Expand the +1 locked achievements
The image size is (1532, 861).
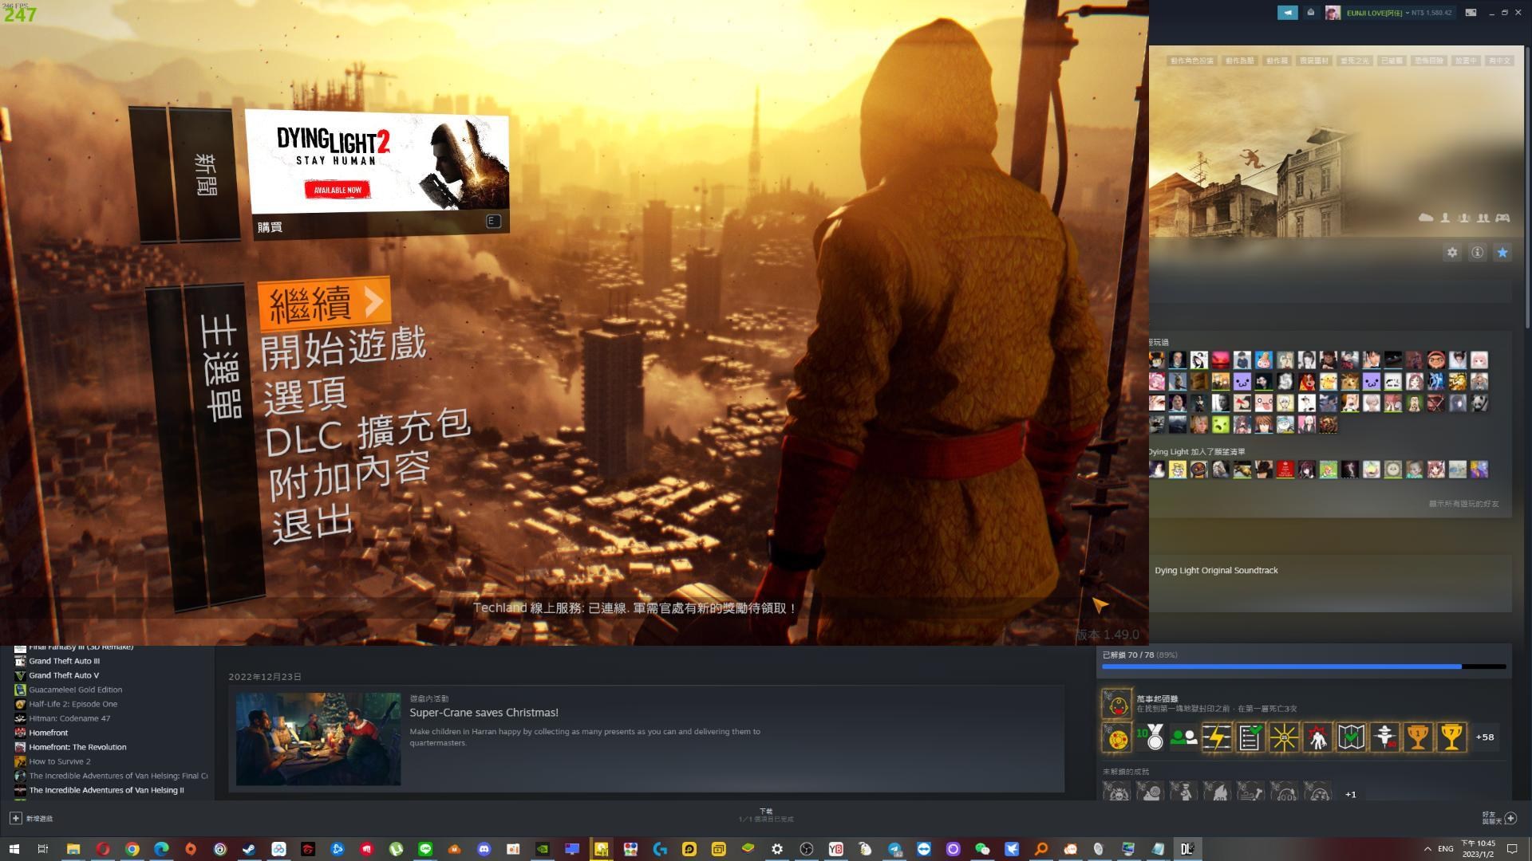coord(1350,794)
